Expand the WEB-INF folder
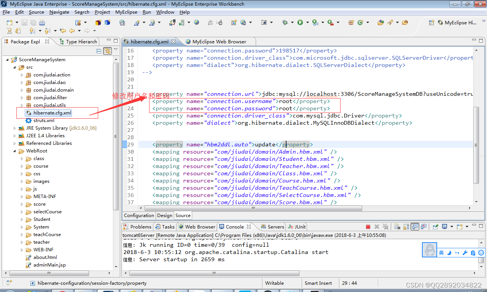Screen dimensions: 487x292 pyautogui.click(x=22, y=249)
